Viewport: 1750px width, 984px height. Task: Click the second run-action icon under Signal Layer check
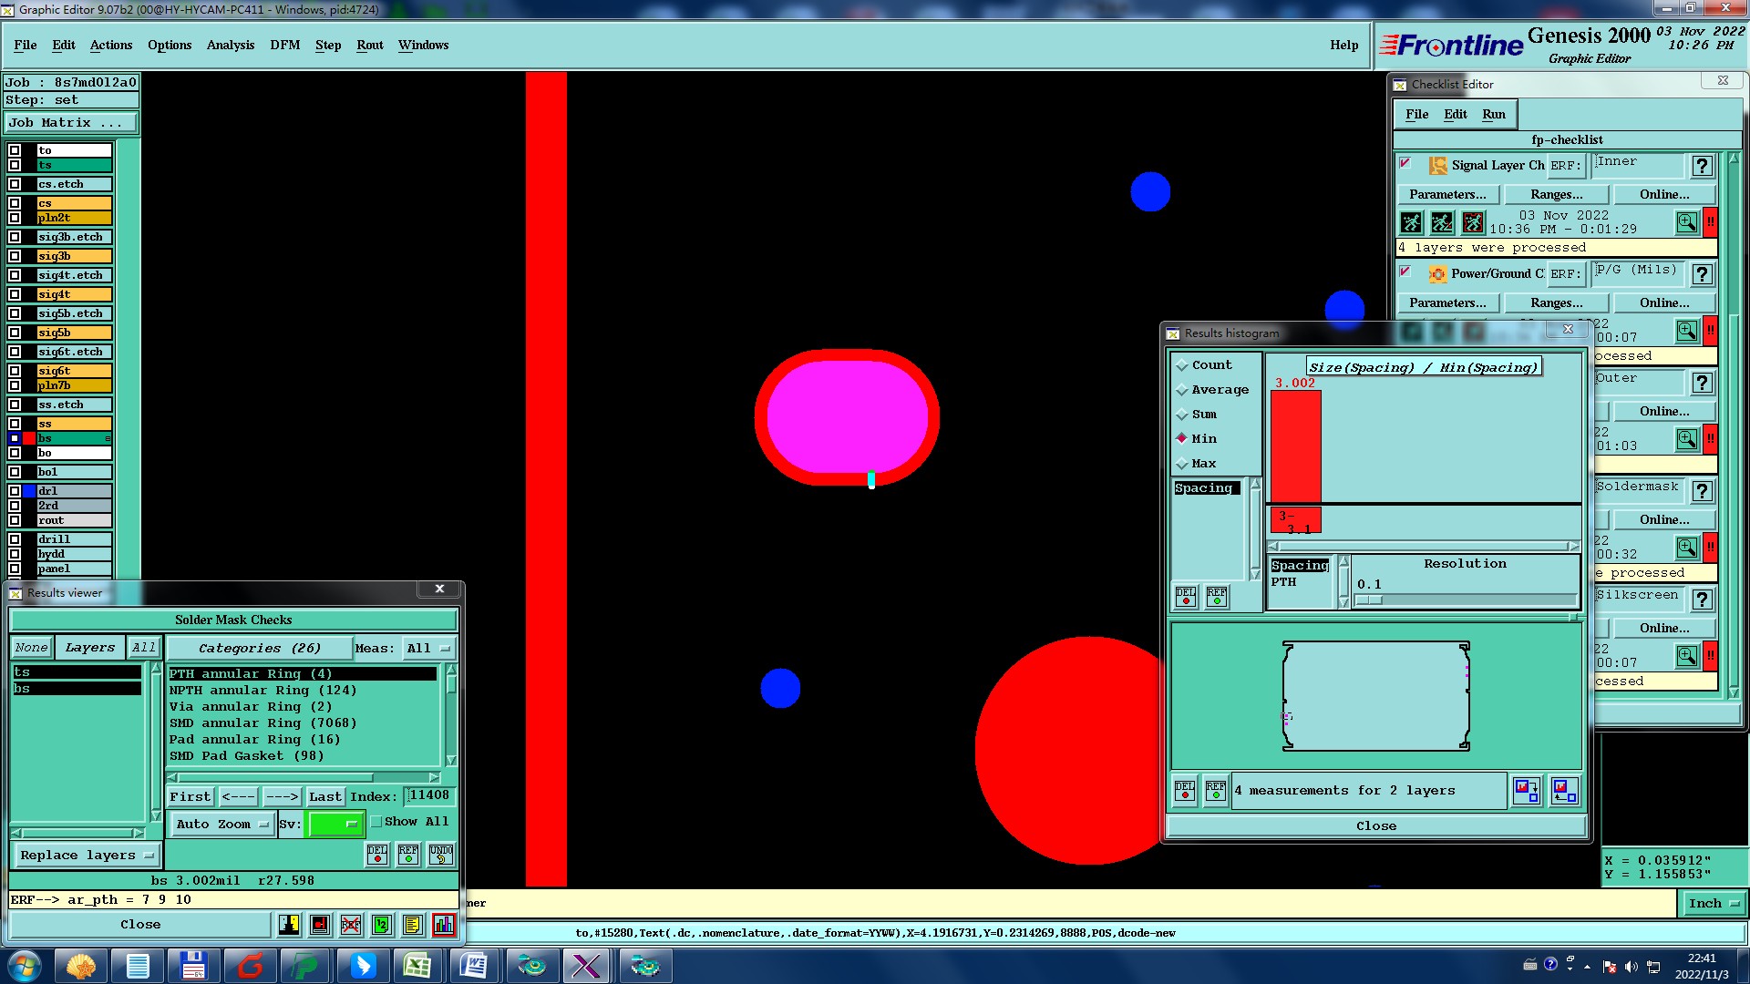point(1442,222)
